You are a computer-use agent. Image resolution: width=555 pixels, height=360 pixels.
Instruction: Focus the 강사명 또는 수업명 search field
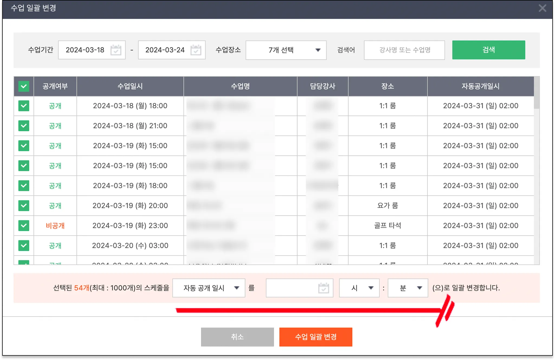(x=404, y=50)
